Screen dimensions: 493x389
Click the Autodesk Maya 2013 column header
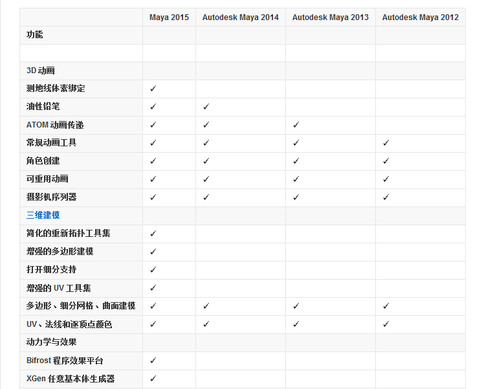coord(331,17)
